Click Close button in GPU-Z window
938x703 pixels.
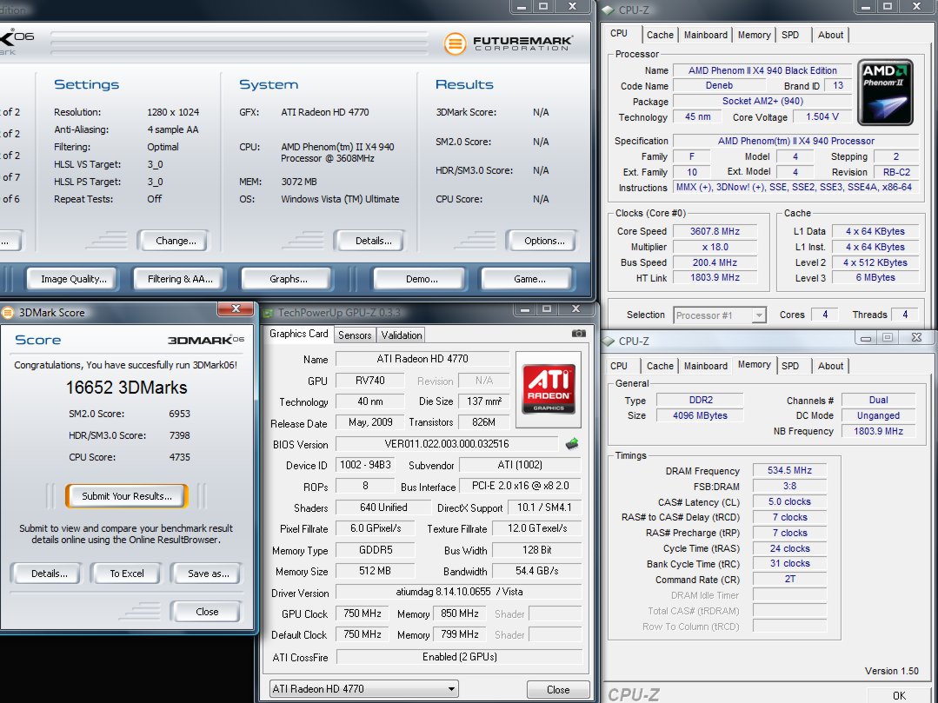click(x=558, y=689)
